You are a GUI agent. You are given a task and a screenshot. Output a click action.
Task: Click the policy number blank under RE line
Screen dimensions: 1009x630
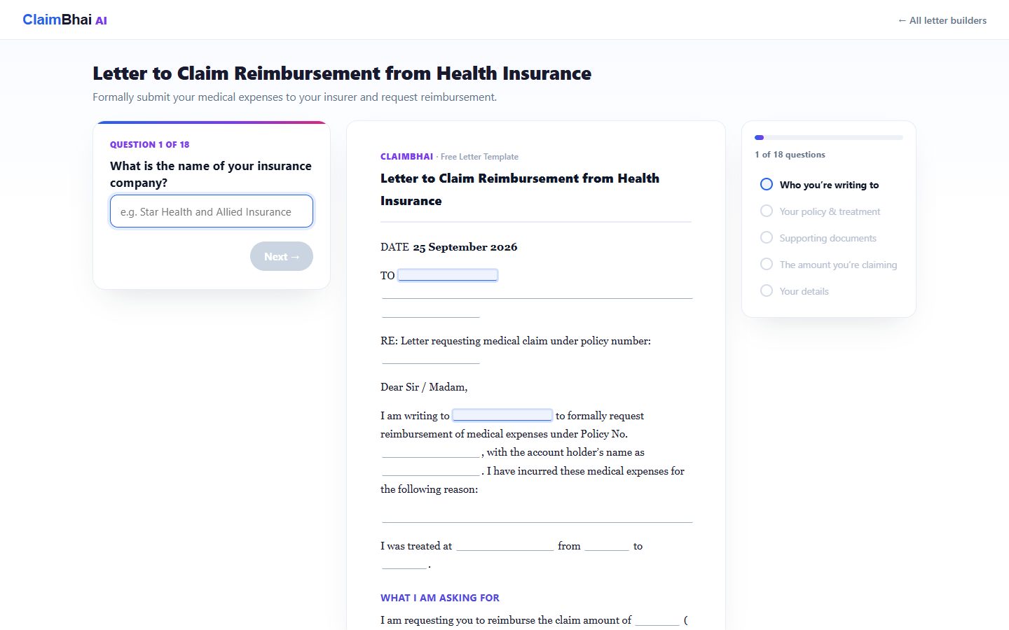point(431,360)
